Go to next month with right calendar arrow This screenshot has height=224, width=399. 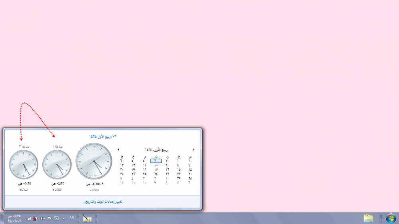click(x=194, y=149)
